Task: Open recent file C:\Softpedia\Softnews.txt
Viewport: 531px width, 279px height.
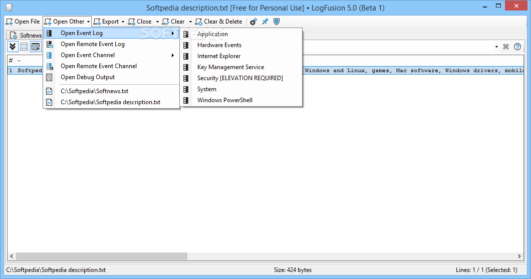Action: [x=111, y=91]
